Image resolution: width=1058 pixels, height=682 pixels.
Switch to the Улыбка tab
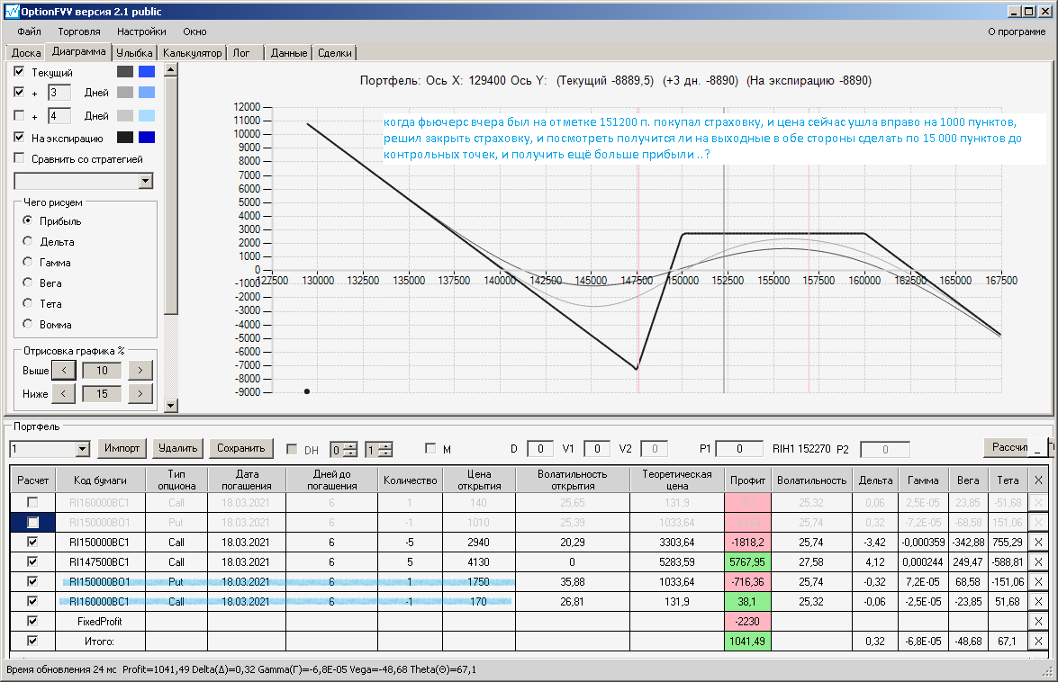pyautogui.click(x=134, y=52)
